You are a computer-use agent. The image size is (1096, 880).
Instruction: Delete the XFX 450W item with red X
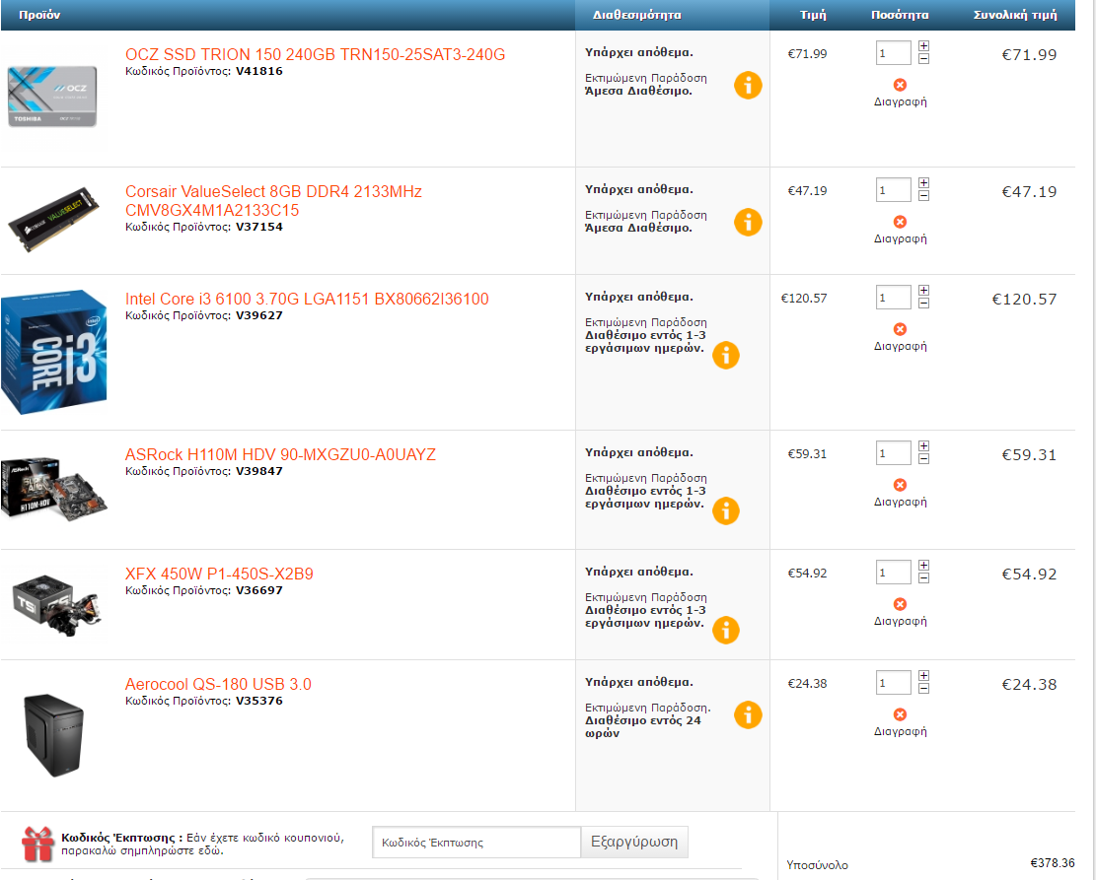tap(901, 604)
